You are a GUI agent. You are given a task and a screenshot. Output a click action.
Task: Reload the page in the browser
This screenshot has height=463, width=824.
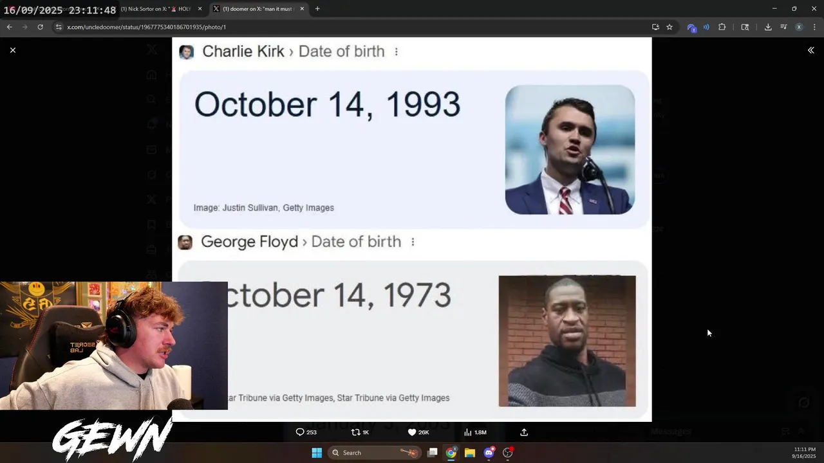(40, 27)
